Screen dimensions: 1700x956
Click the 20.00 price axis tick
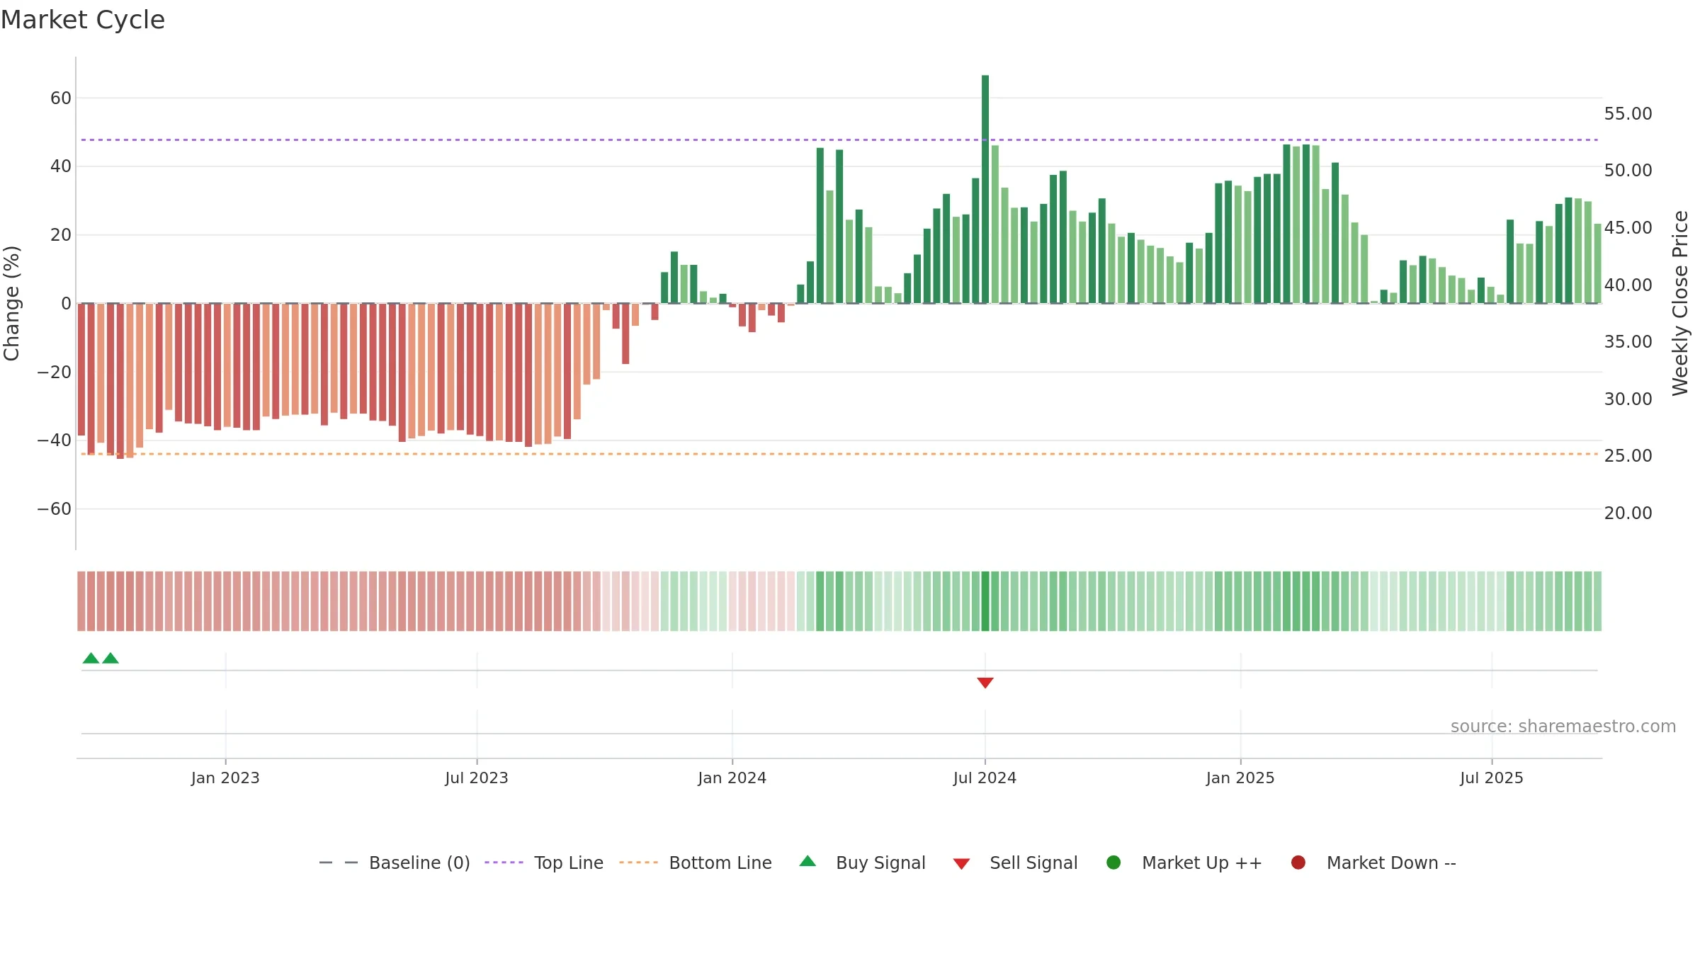coord(1628,513)
